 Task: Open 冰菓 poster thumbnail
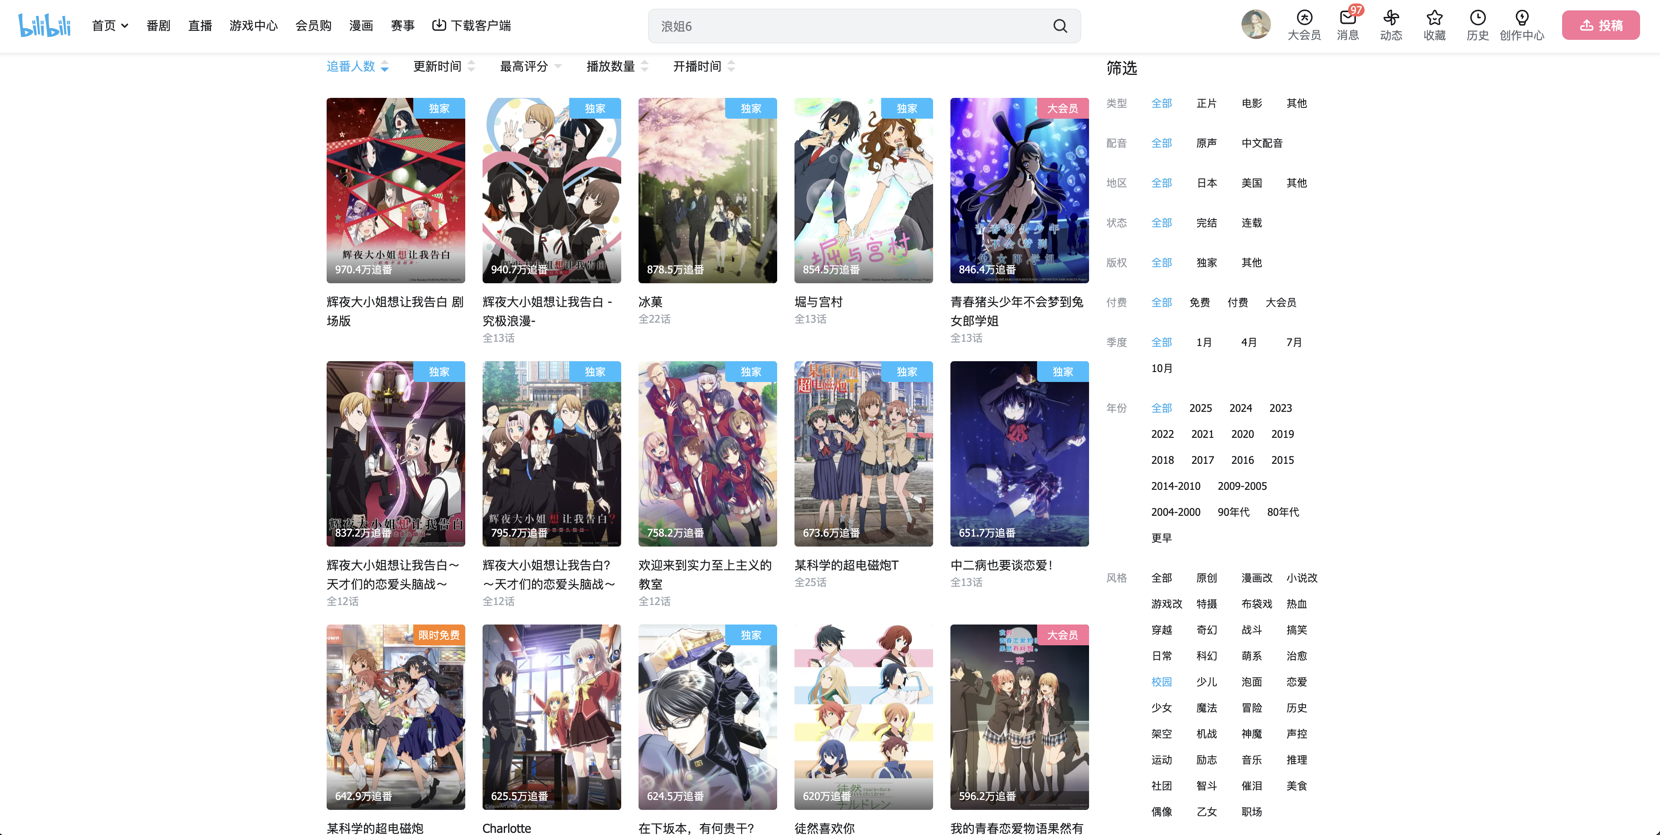pos(707,191)
